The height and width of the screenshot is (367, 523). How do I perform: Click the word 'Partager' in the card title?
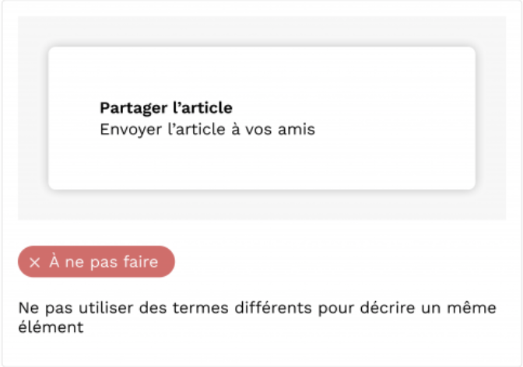pos(134,108)
